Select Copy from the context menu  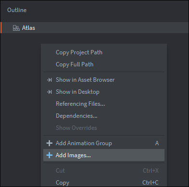tap(104, 183)
